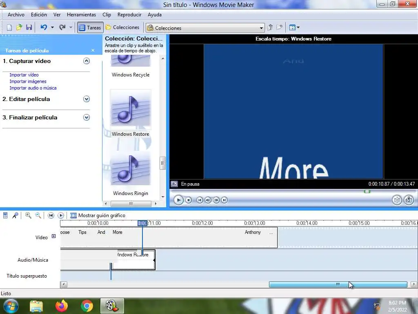Select the Windows Restore clip on the audio track
Screen dimensions: 418x314
tap(133, 260)
